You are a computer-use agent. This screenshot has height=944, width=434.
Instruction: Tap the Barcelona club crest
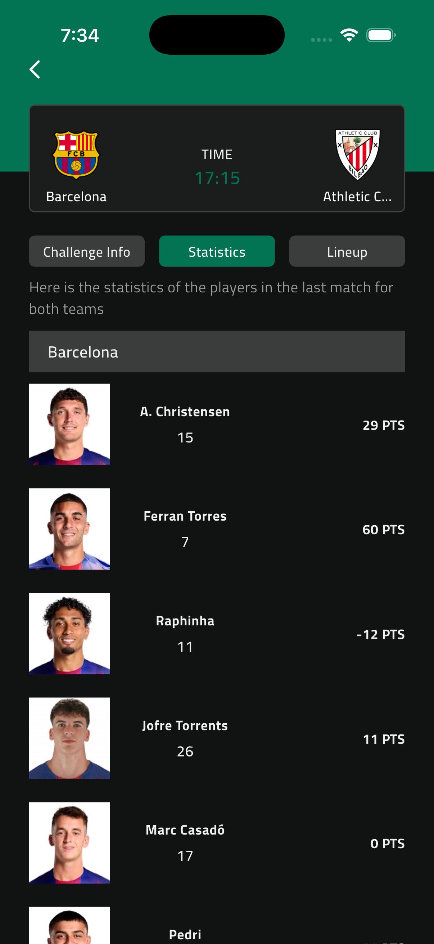point(76,155)
